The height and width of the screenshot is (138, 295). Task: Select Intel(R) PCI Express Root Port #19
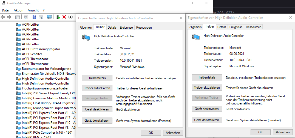point(49,122)
